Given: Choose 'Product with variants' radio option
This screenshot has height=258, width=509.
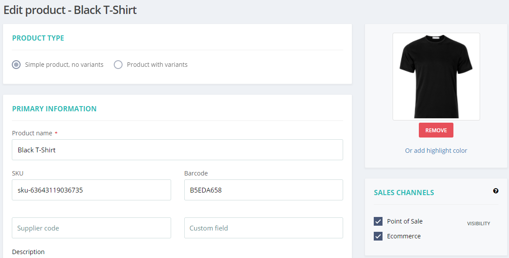Looking at the screenshot, I should pyautogui.click(x=118, y=65).
